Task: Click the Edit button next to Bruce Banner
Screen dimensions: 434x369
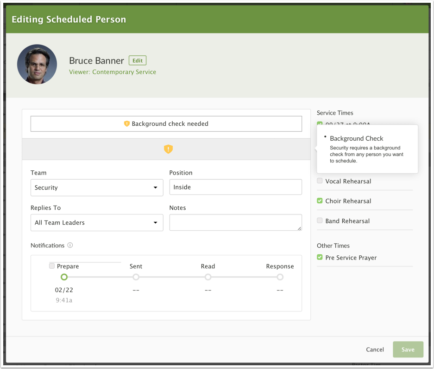Action: pyautogui.click(x=138, y=61)
